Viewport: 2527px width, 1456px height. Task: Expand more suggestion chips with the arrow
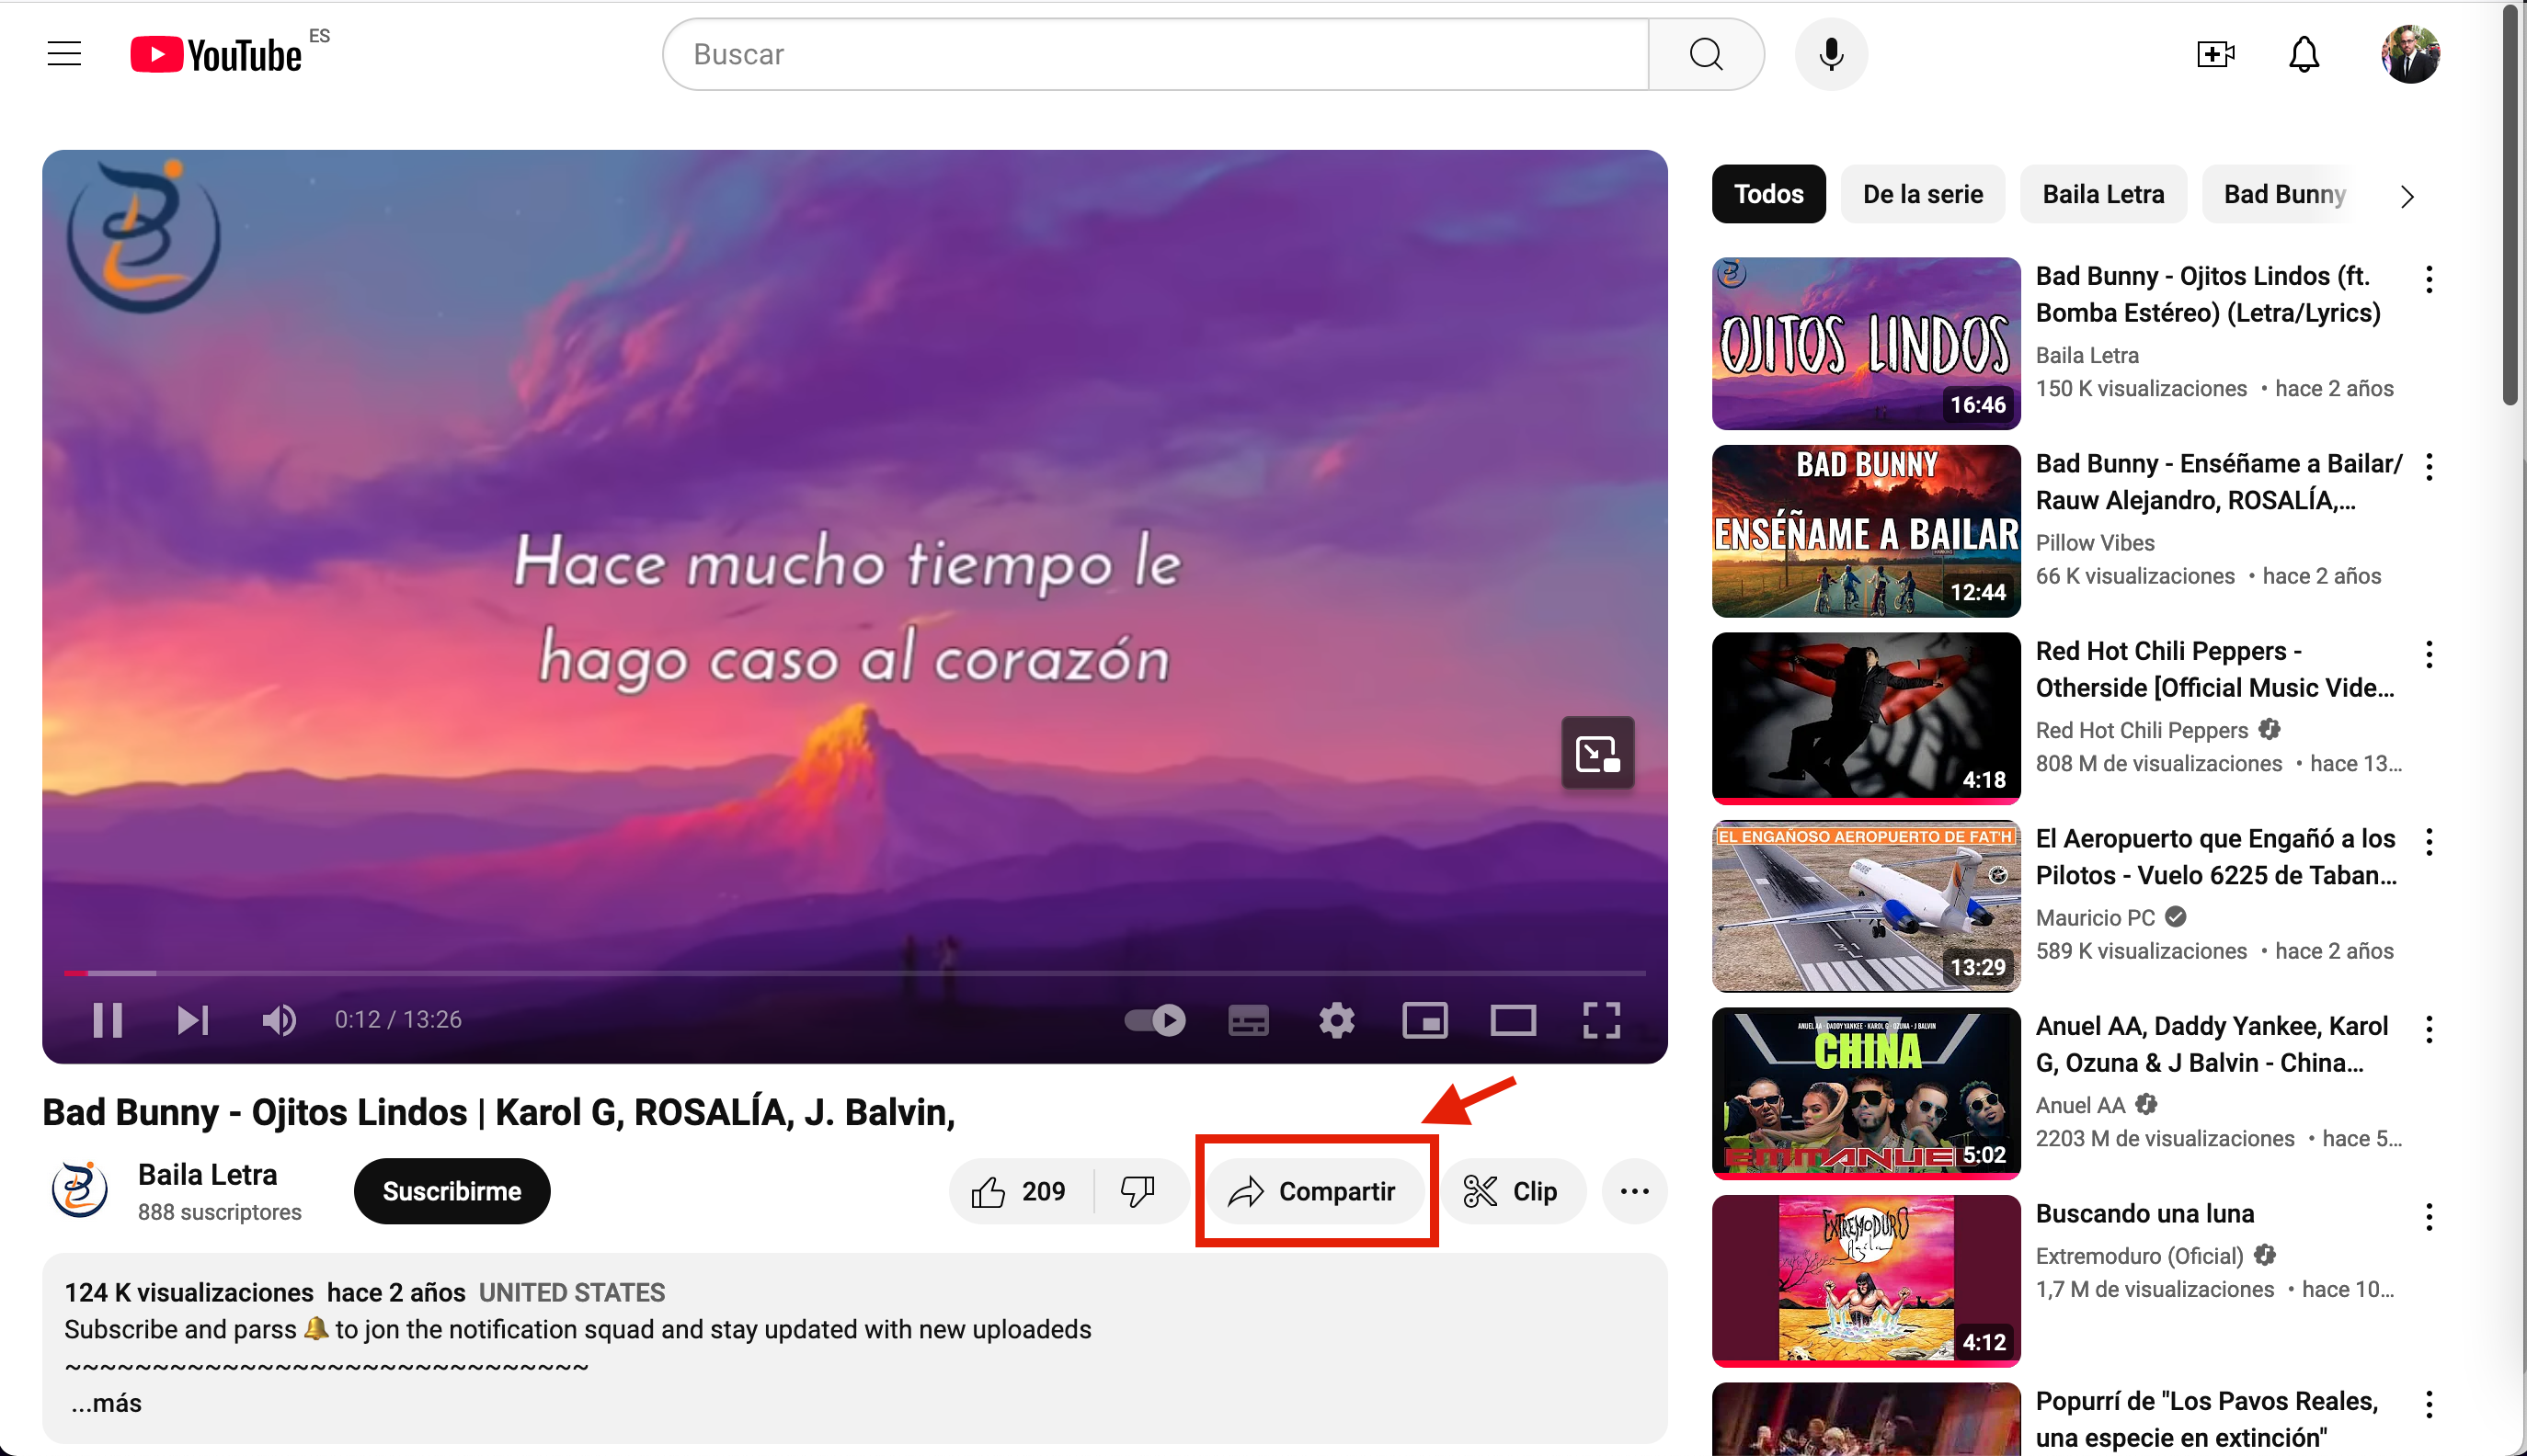(x=2407, y=195)
